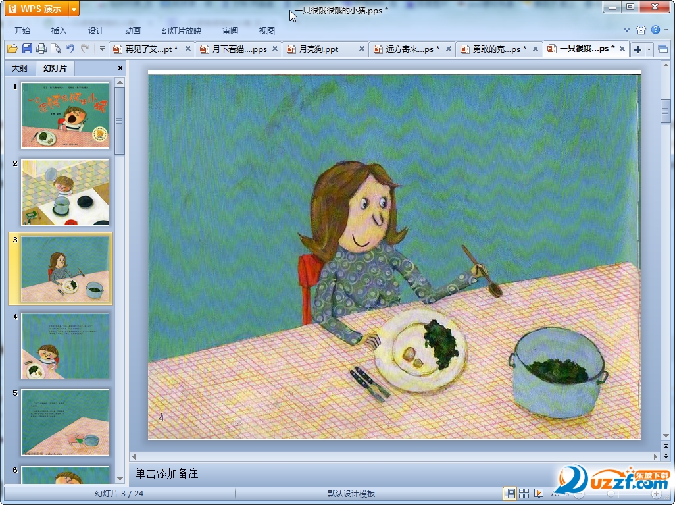The height and width of the screenshot is (505, 675).
Task: Go to previous slide with double up arrow
Action: click(666, 446)
